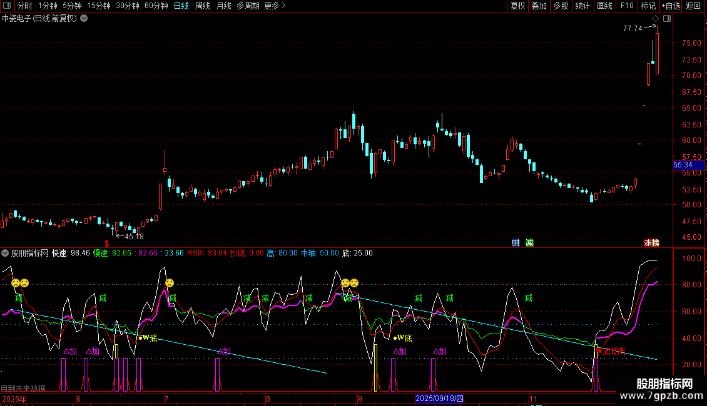Open the 更多 periods expander
The width and height of the screenshot is (707, 406).
(x=275, y=6)
